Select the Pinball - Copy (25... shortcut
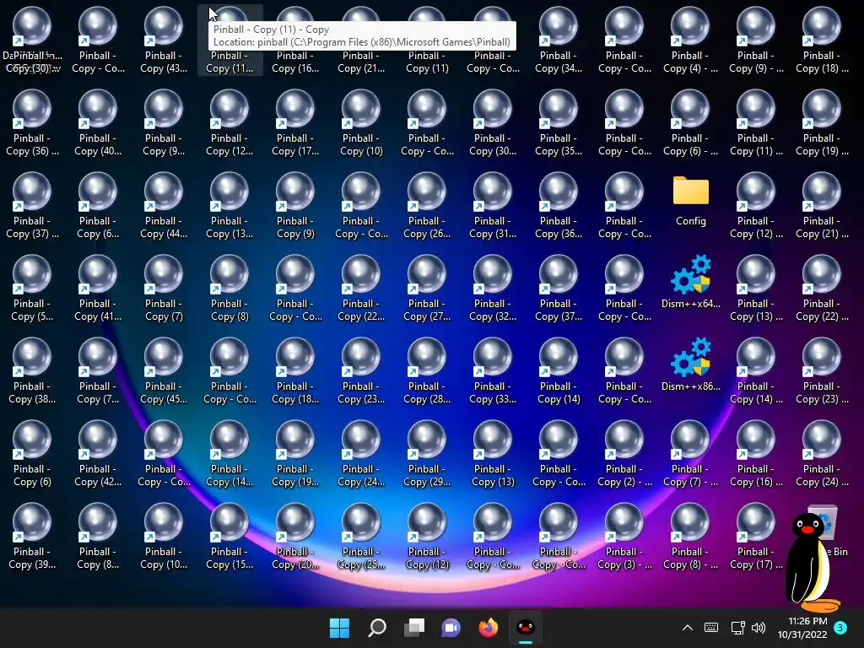Viewport: 864px width, 648px height. point(361,537)
